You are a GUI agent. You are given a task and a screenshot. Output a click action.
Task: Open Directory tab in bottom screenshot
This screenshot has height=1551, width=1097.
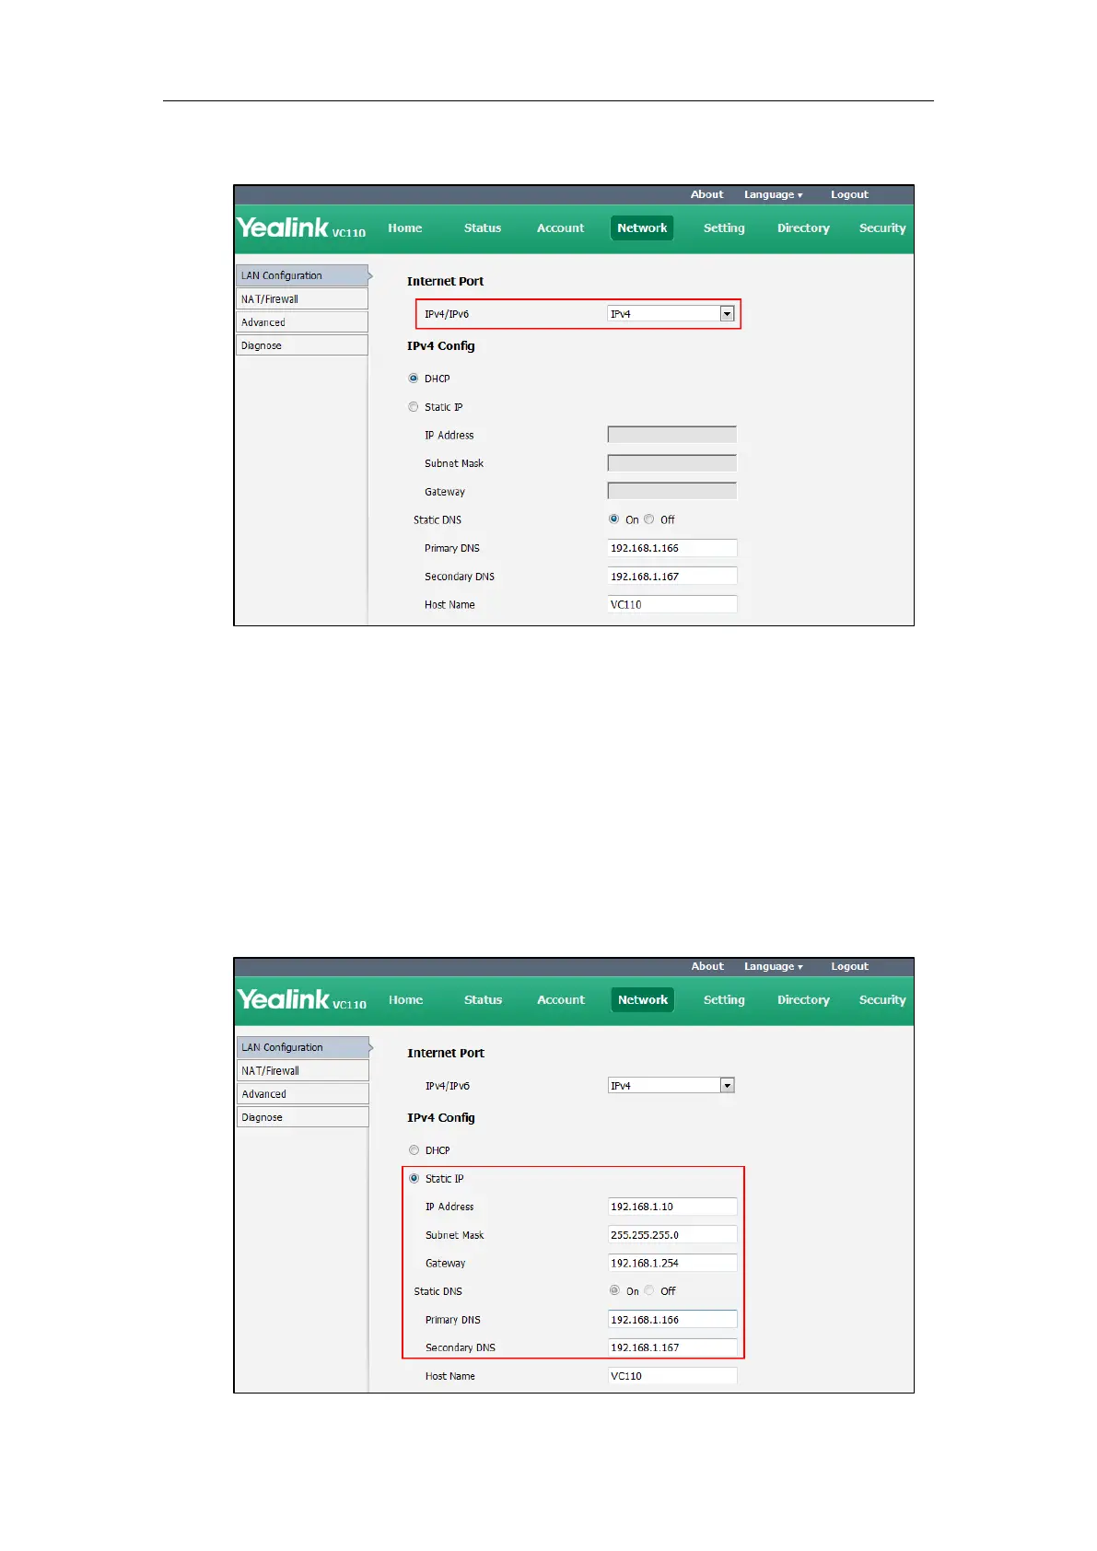803,1000
